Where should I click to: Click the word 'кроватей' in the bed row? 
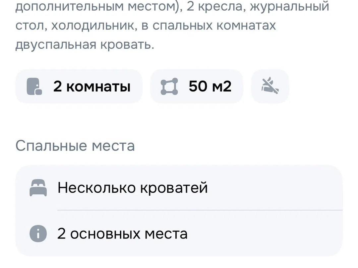[x=174, y=188]
